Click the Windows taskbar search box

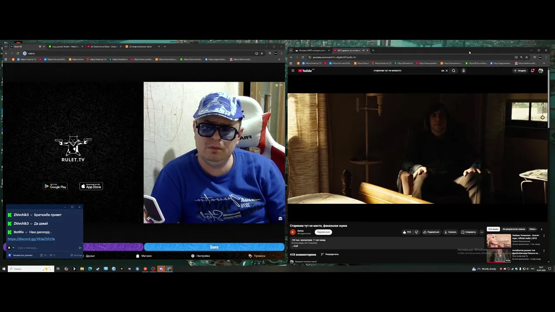(31, 269)
